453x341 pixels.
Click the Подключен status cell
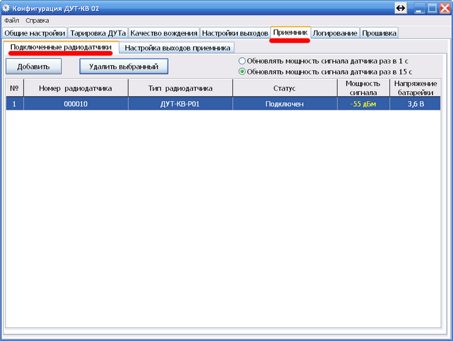[x=285, y=104]
